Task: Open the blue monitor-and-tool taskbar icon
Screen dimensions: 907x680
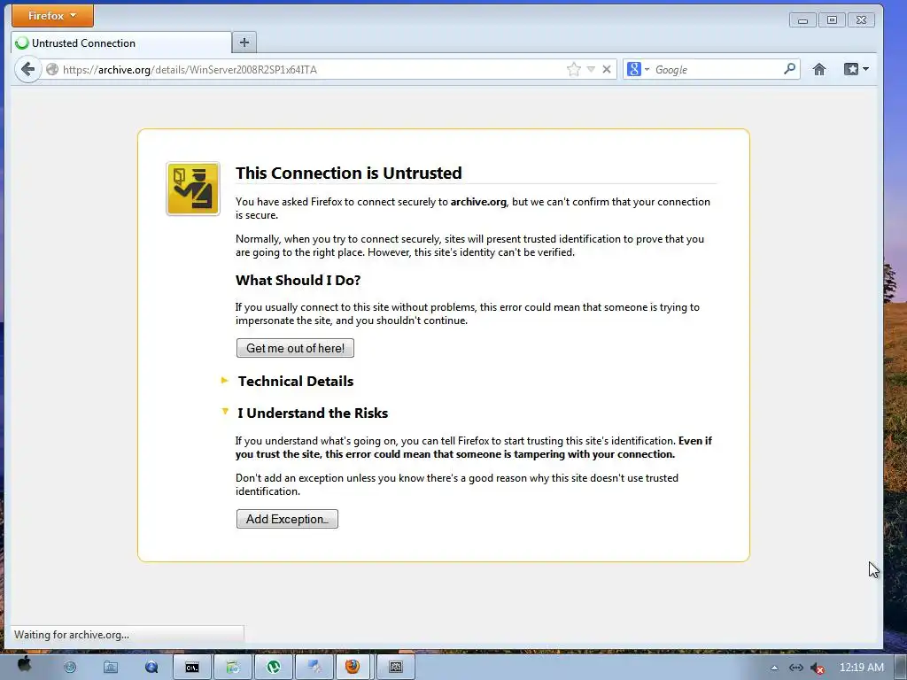Action: pyautogui.click(x=314, y=668)
